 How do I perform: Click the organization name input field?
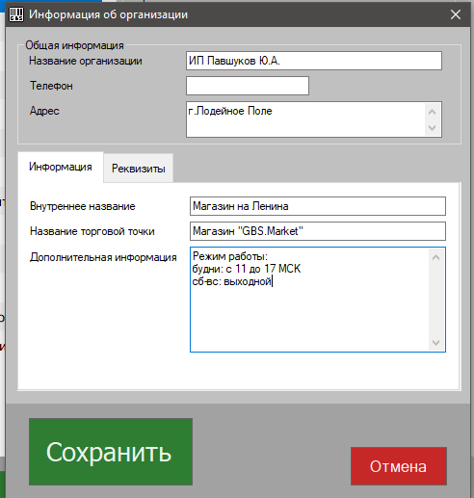pyautogui.click(x=314, y=61)
